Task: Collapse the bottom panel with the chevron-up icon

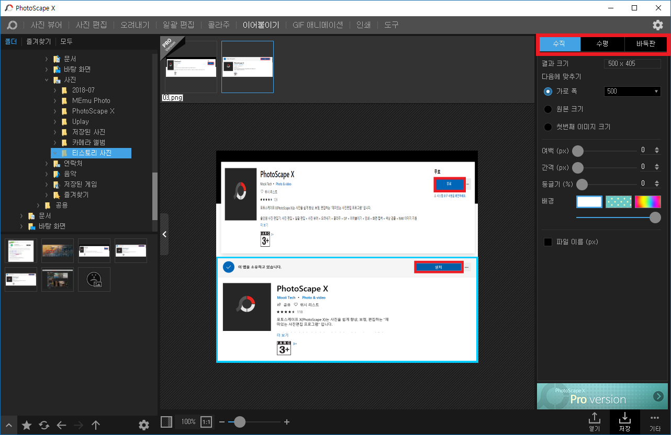Action: [x=9, y=425]
